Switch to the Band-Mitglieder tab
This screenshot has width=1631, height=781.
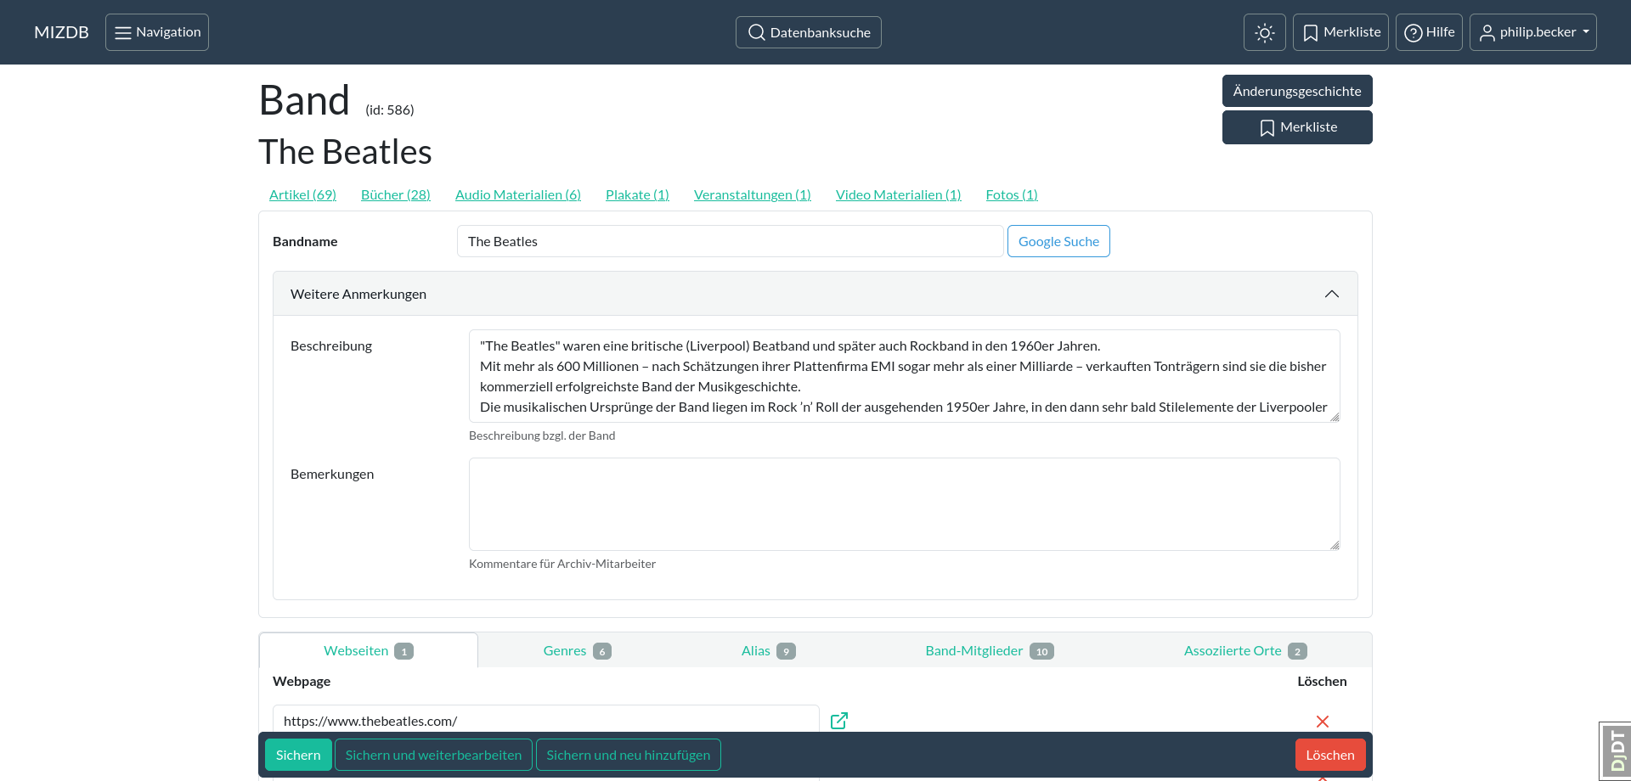[990, 650]
